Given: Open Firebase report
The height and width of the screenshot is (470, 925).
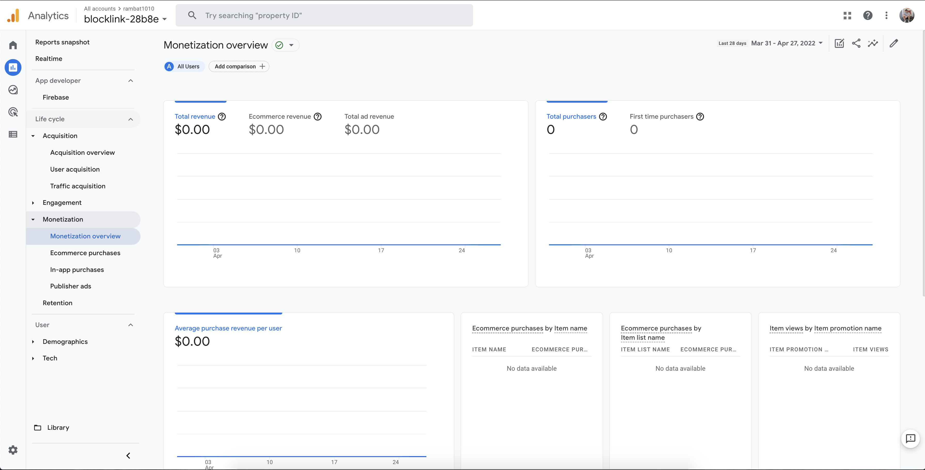Looking at the screenshot, I should 56,98.
